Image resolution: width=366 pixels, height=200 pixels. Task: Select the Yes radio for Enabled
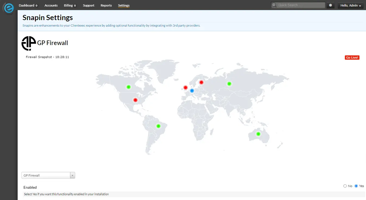[x=356, y=186]
